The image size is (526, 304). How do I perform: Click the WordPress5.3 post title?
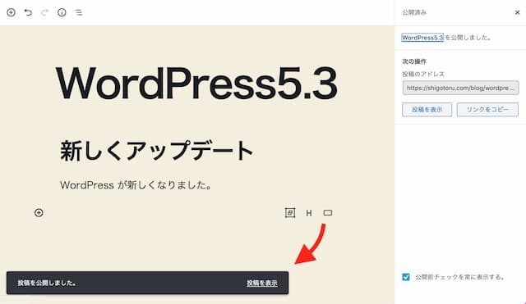tap(196, 84)
